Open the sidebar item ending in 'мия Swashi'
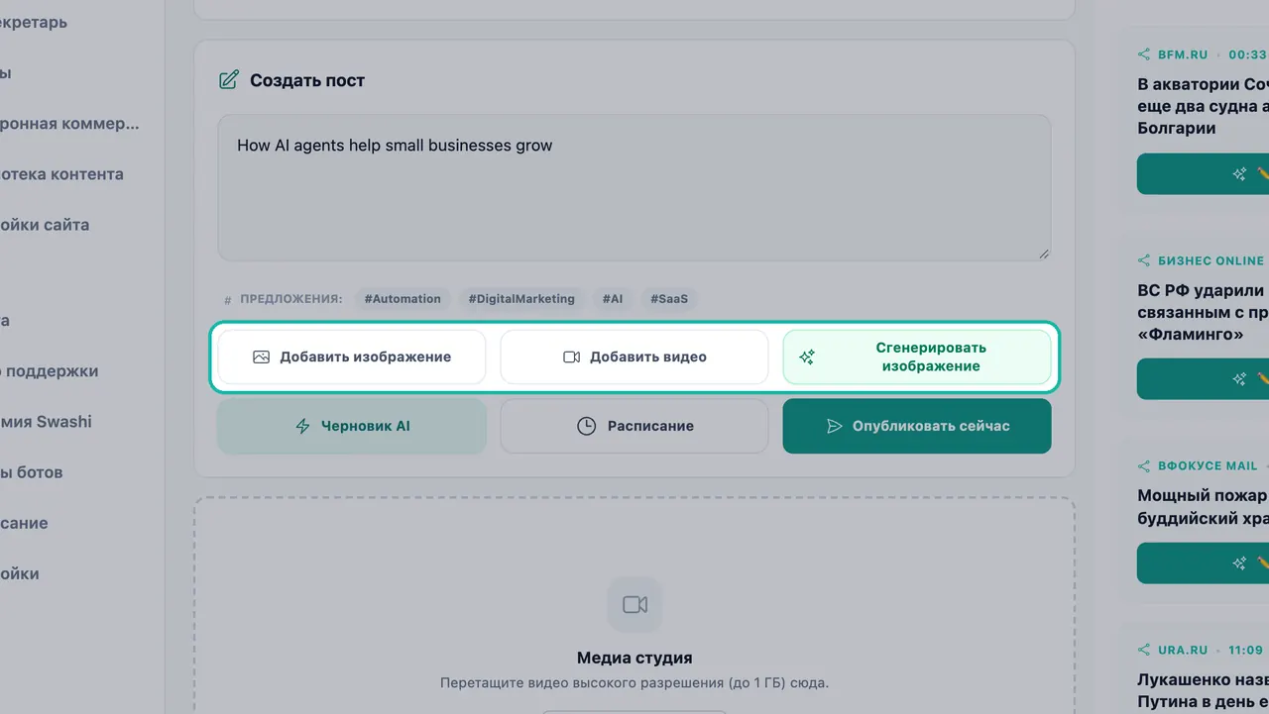 click(x=46, y=422)
